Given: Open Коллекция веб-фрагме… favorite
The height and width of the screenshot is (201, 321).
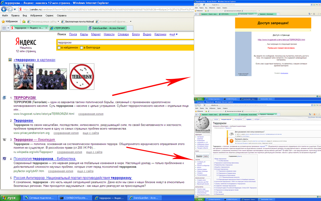Looking at the screenshot, I should [x=112, y=21].
